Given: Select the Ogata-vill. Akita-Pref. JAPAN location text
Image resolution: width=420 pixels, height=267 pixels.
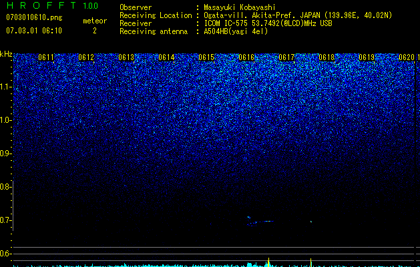Looking at the screenshot, I should (262, 15).
